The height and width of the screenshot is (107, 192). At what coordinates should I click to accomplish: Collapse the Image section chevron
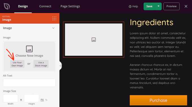(53, 28)
